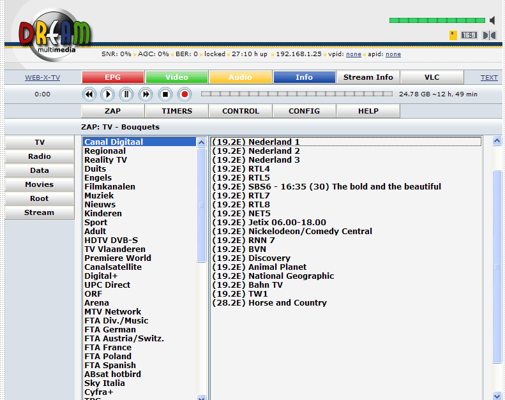Click the bouquet list scrollbar thumb
This screenshot has height=400, width=505.
[202, 205]
